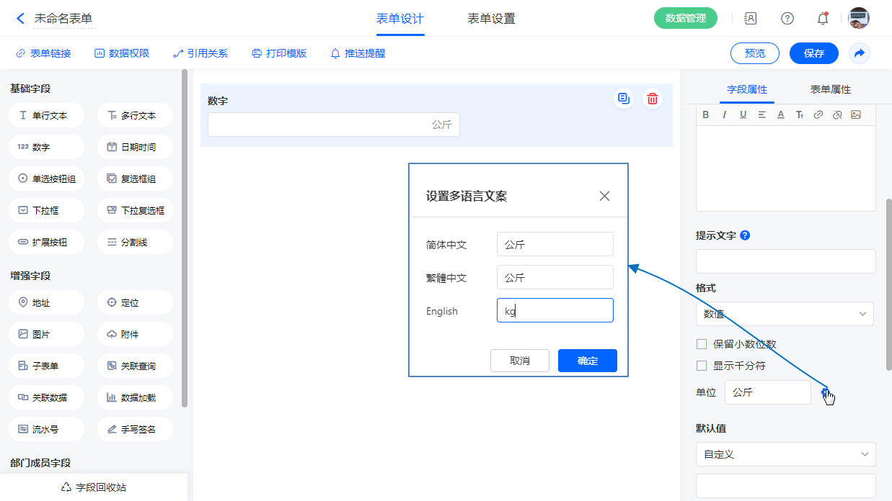The width and height of the screenshot is (892, 501).
Task: Click 确定 in the multilingual dialog
Action: tap(587, 361)
